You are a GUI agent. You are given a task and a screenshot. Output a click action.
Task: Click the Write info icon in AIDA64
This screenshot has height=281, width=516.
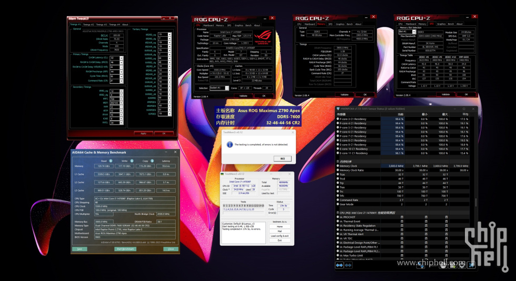point(132,161)
